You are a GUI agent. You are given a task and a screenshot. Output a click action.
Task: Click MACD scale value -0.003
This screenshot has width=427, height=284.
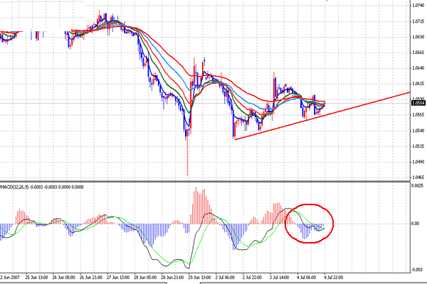tap(417, 269)
